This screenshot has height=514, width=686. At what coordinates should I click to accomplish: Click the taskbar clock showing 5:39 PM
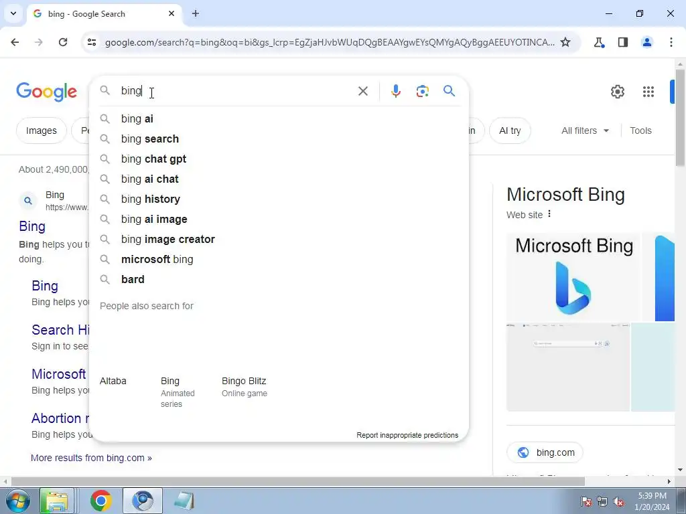(652, 501)
